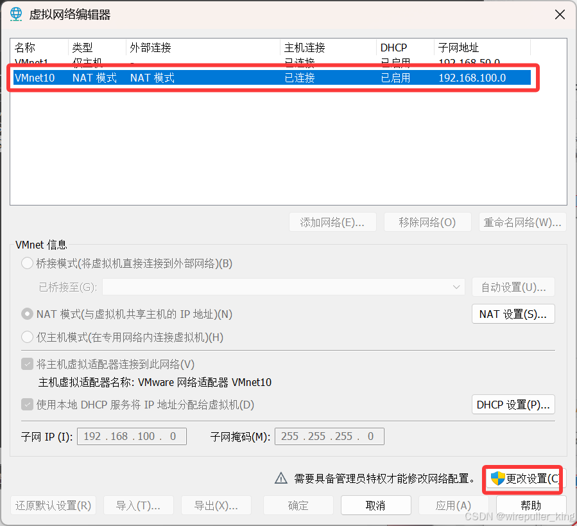The width and height of the screenshot is (577, 526).
Task: Select the VMnet1 network row
Action: coord(272,62)
